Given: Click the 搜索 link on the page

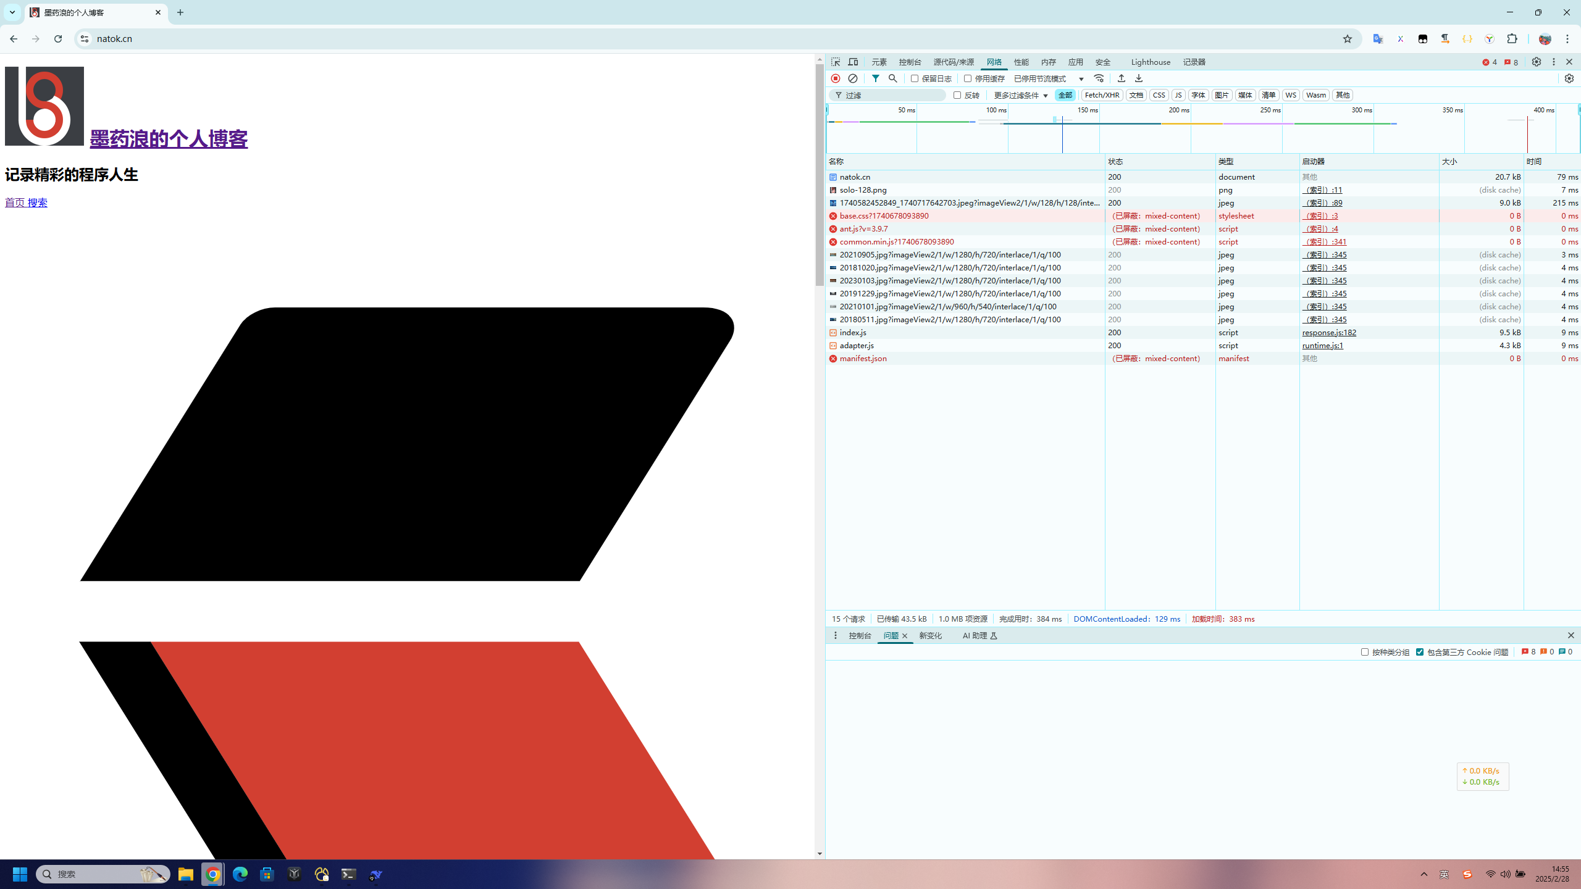Looking at the screenshot, I should [x=37, y=202].
